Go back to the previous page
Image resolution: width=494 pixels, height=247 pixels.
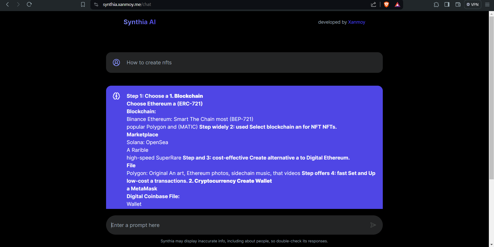point(7,4)
